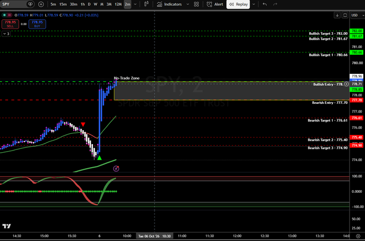Click the No-Trade Zone label
Viewport: 365px width, 241px height.
(127, 78)
